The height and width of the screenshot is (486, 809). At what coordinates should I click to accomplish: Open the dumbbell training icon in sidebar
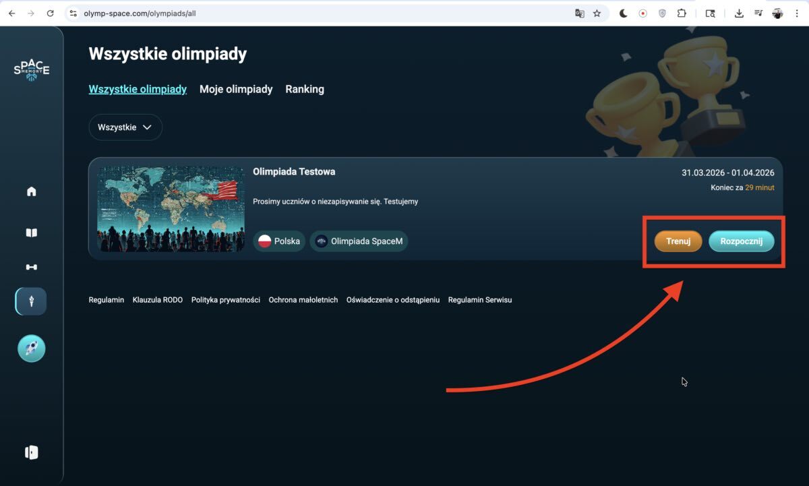coord(31,267)
